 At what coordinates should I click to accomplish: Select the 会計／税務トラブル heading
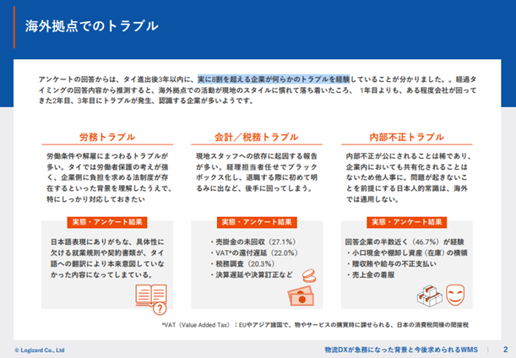(x=257, y=137)
